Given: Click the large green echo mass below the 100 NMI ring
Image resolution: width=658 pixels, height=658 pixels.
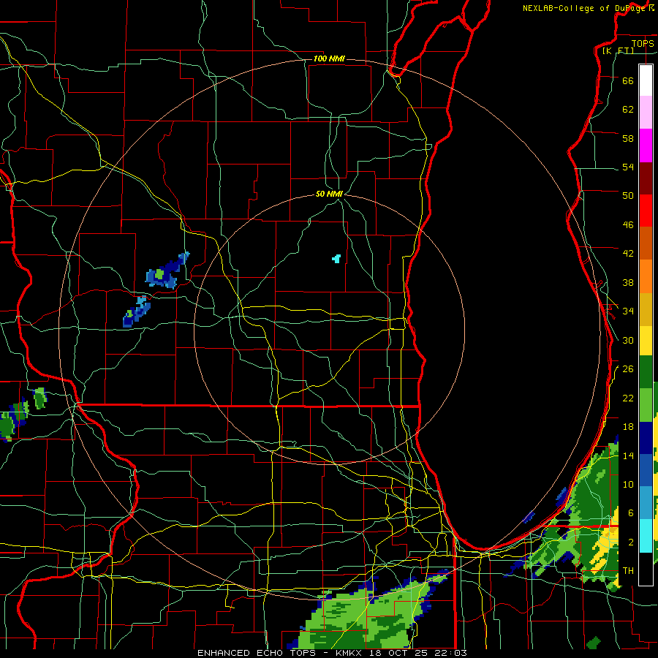Looking at the screenshot, I should coord(365,615).
